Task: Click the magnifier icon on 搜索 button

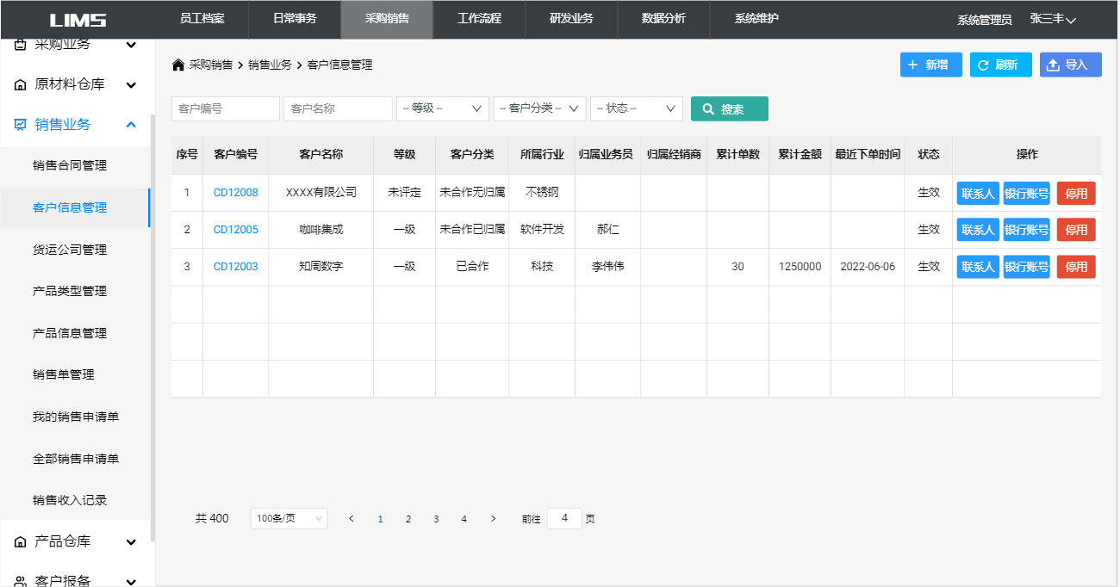Action: [x=708, y=109]
